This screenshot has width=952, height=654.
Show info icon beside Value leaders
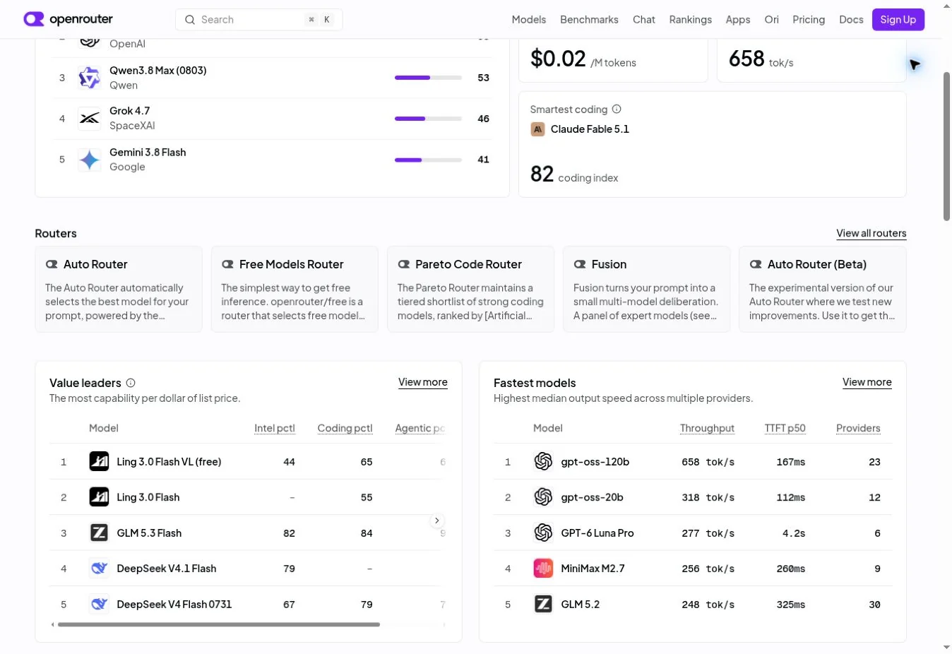click(131, 383)
